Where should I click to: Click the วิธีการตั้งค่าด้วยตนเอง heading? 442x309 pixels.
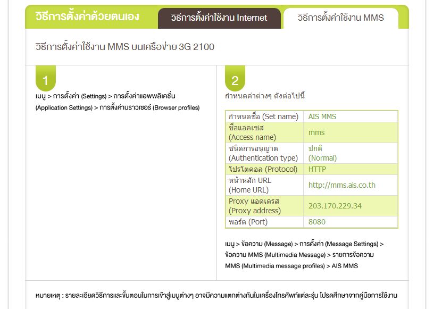pos(87,16)
